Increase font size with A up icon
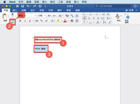Image resolution: width=140 pixels, height=104 pixels. 49,16
